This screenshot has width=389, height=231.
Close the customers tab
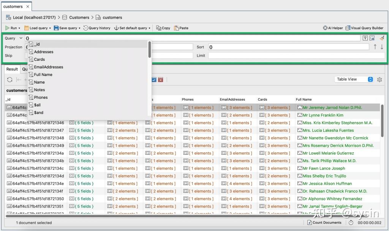point(28,6)
